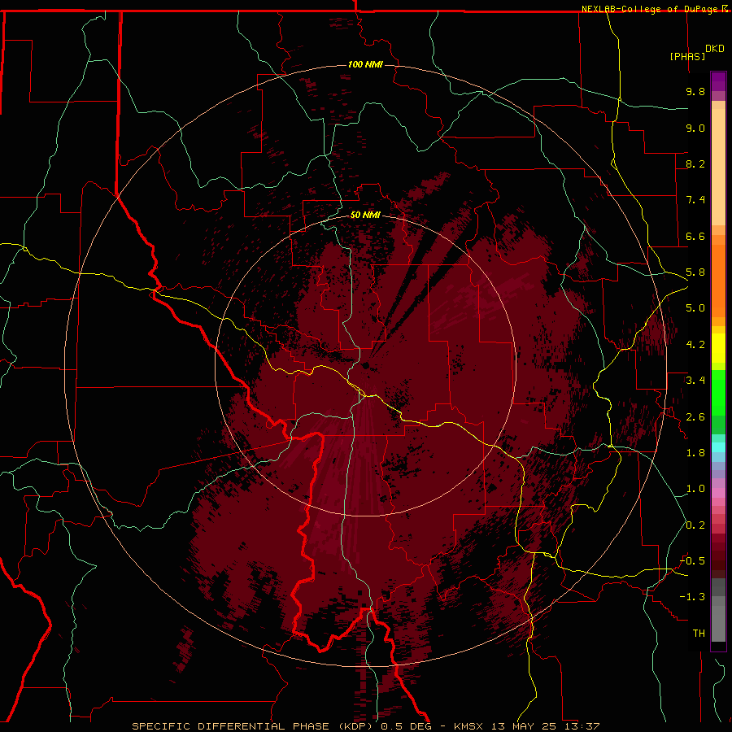
Task: Click the 4.2 value on color scale
Action: [695, 345]
